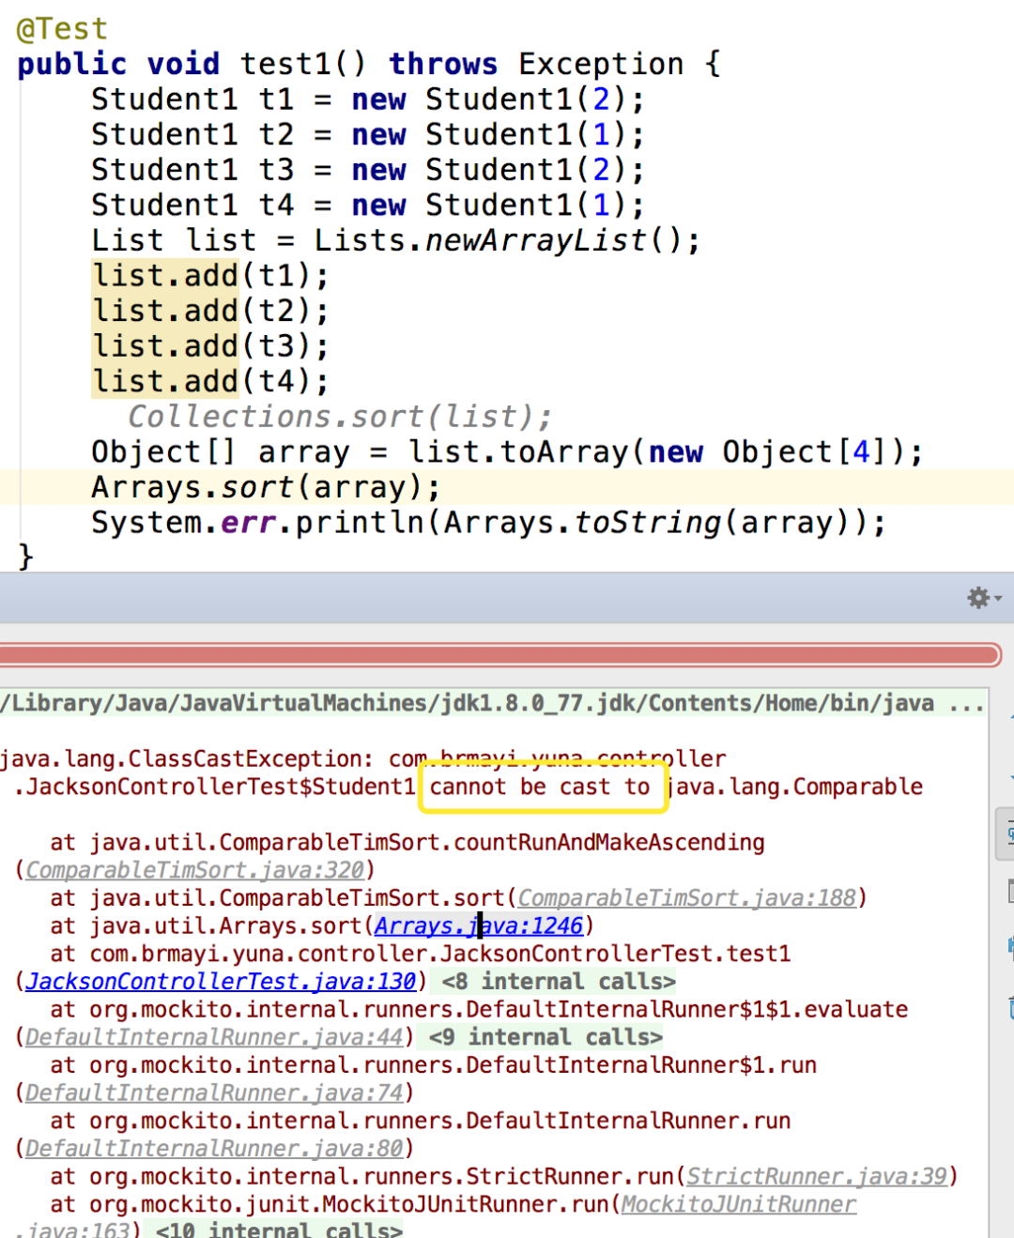Click the Lists.newArrayList() call

coord(498,240)
